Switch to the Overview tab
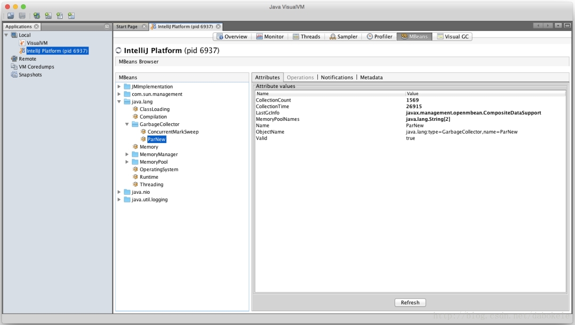The image size is (575, 325). pos(232,37)
